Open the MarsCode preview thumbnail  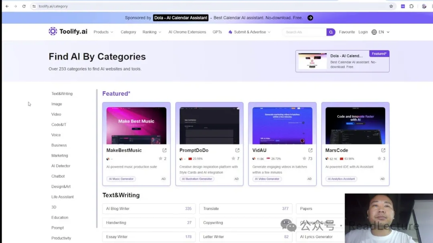coord(355,125)
